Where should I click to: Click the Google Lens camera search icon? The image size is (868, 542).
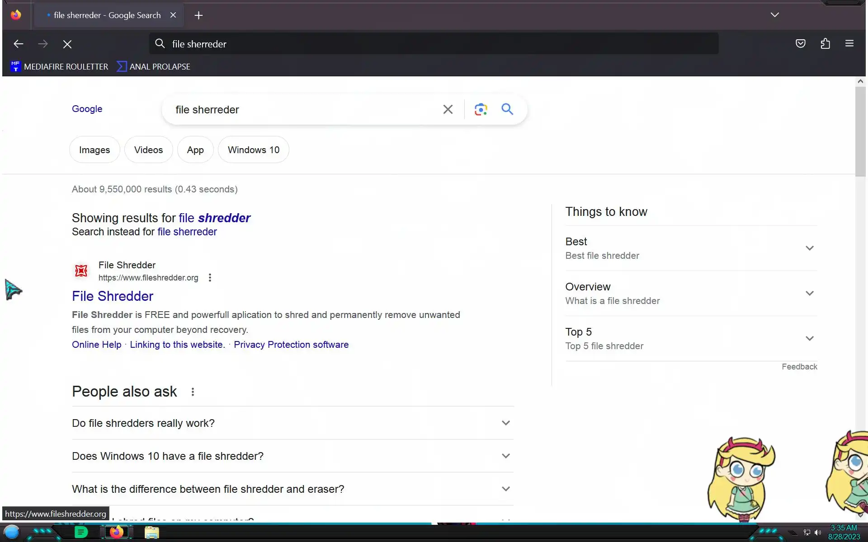pos(481,109)
